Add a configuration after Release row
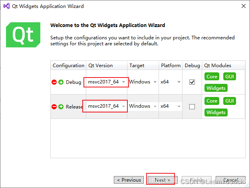This screenshot has width=250, height=188. click(x=61, y=107)
